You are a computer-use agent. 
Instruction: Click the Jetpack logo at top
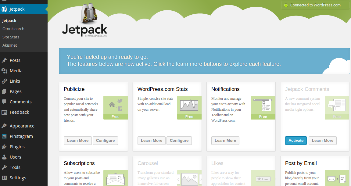[84, 21]
